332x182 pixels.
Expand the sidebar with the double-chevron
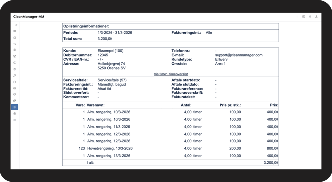click(x=16, y=25)
